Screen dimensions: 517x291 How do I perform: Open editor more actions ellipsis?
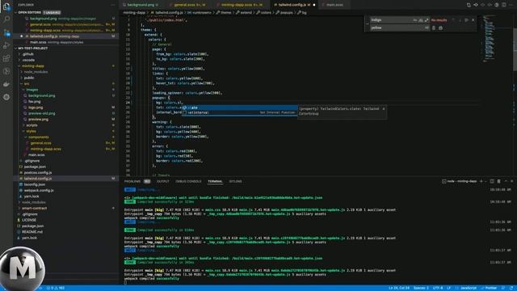point(511,5)
